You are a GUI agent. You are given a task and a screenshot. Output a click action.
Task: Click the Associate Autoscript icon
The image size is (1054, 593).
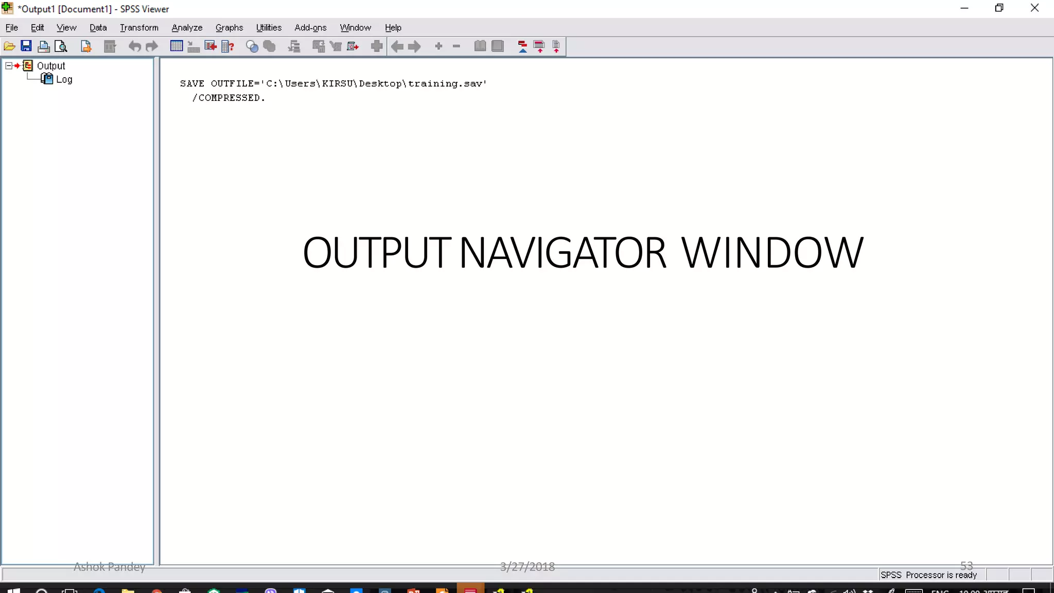[x=319, y=46]
